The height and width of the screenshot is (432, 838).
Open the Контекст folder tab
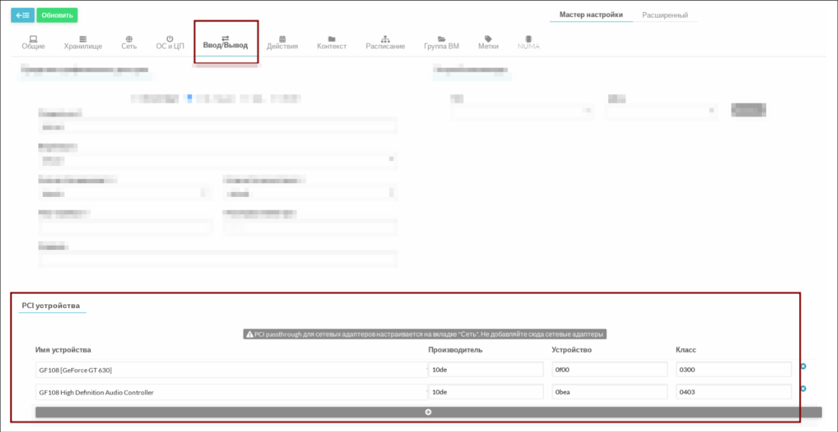(x=332, y=43)
